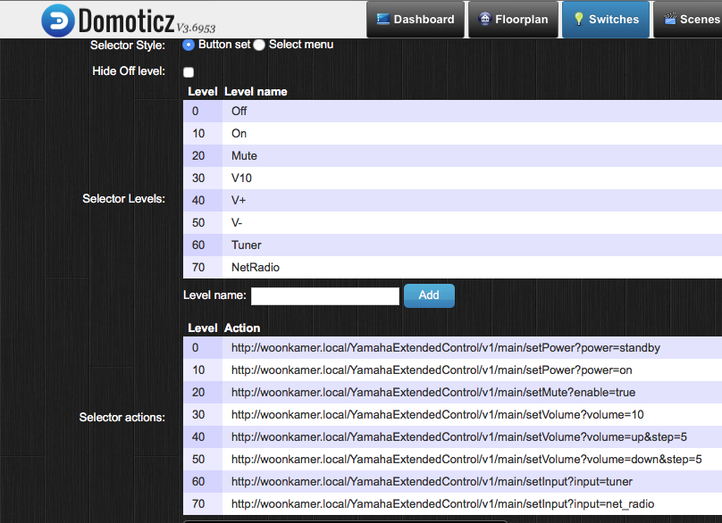The image size is (722, 523).
Task: Select the setVolume?volume=10 action row
Action: (x=453, y=414)
